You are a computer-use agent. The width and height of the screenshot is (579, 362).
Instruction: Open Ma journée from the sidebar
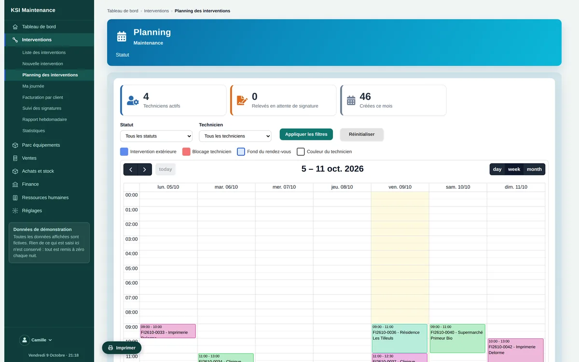[x=33, y=86]
